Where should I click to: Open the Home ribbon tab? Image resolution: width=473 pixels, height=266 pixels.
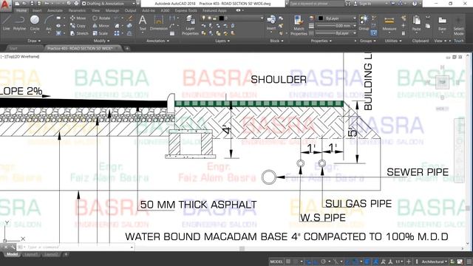pos(21,10)
